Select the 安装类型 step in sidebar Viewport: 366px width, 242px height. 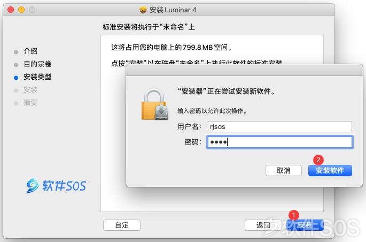tap(37, 77)
